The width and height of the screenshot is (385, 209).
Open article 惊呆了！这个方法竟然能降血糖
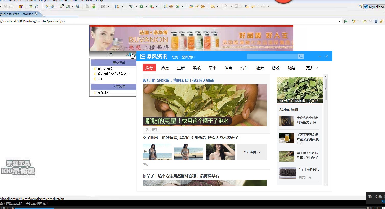coord(181,176)
